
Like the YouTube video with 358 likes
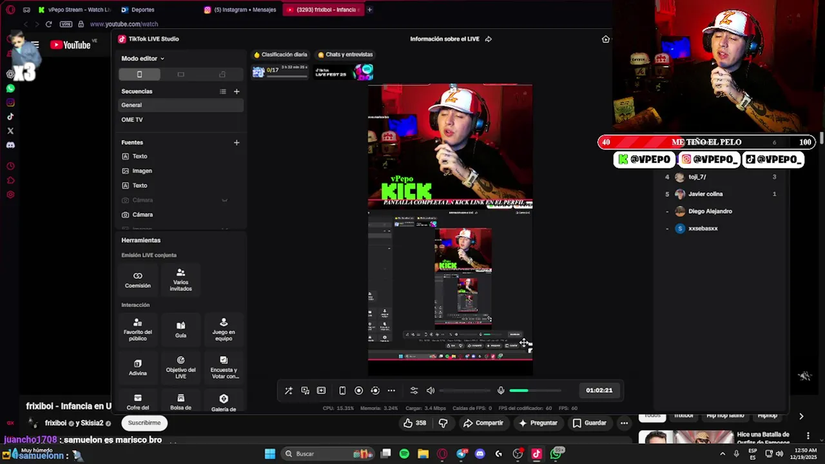(x=414, y=423)
